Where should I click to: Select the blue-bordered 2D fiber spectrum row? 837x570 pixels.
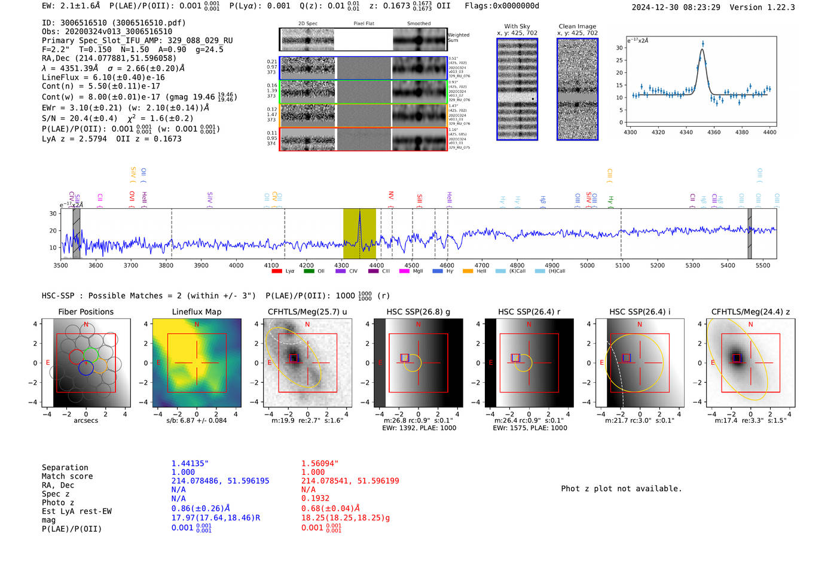[363, 68]
